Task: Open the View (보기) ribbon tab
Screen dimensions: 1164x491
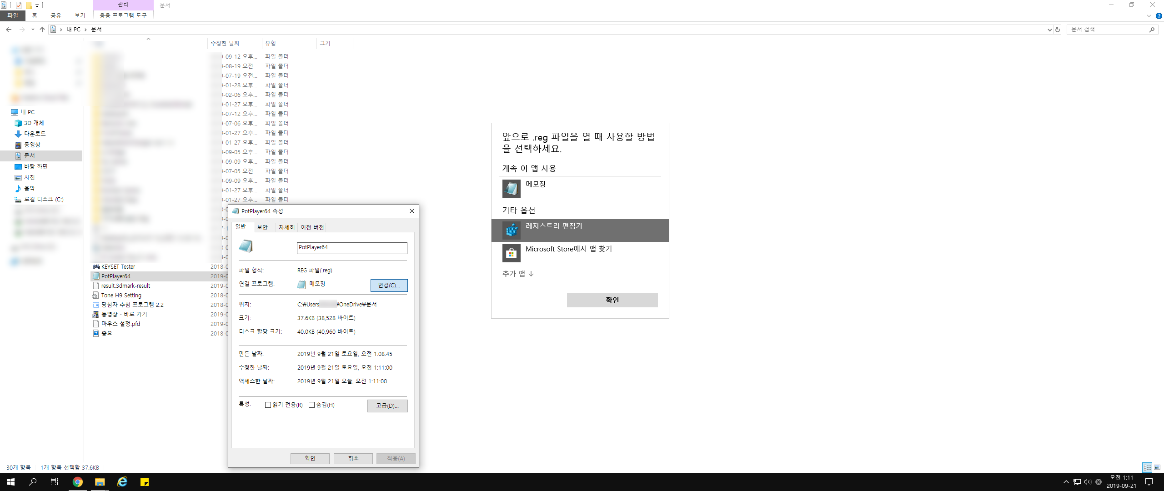Action: pos(80,15)
